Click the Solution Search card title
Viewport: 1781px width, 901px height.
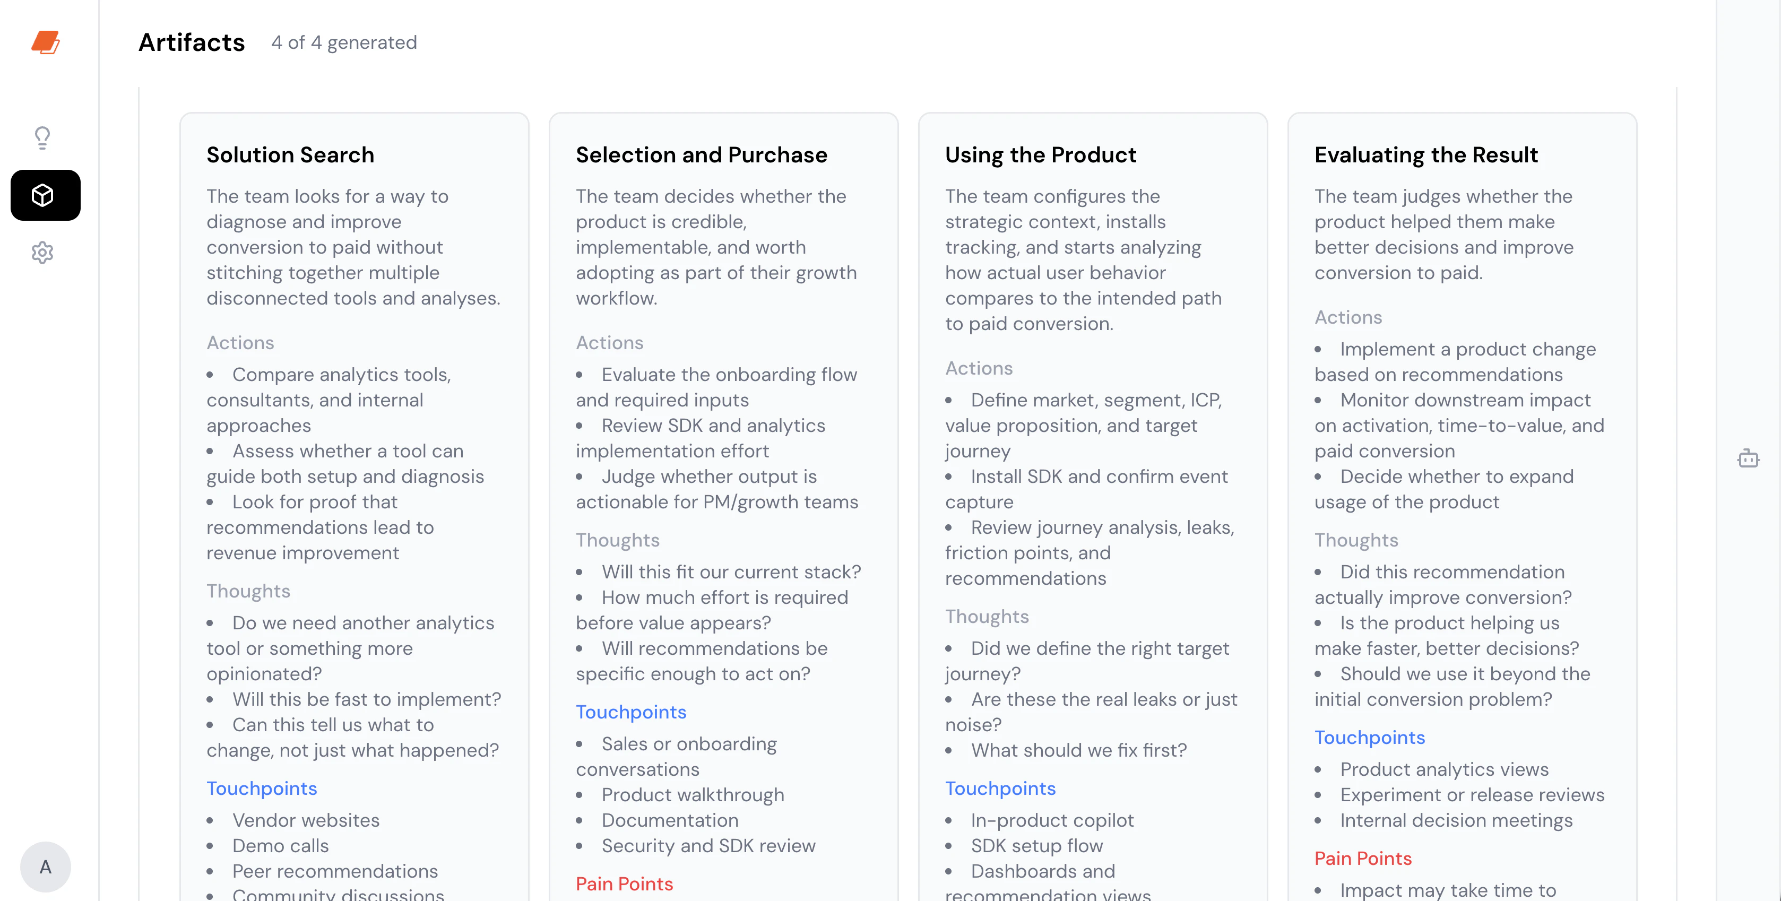point(290,155)
